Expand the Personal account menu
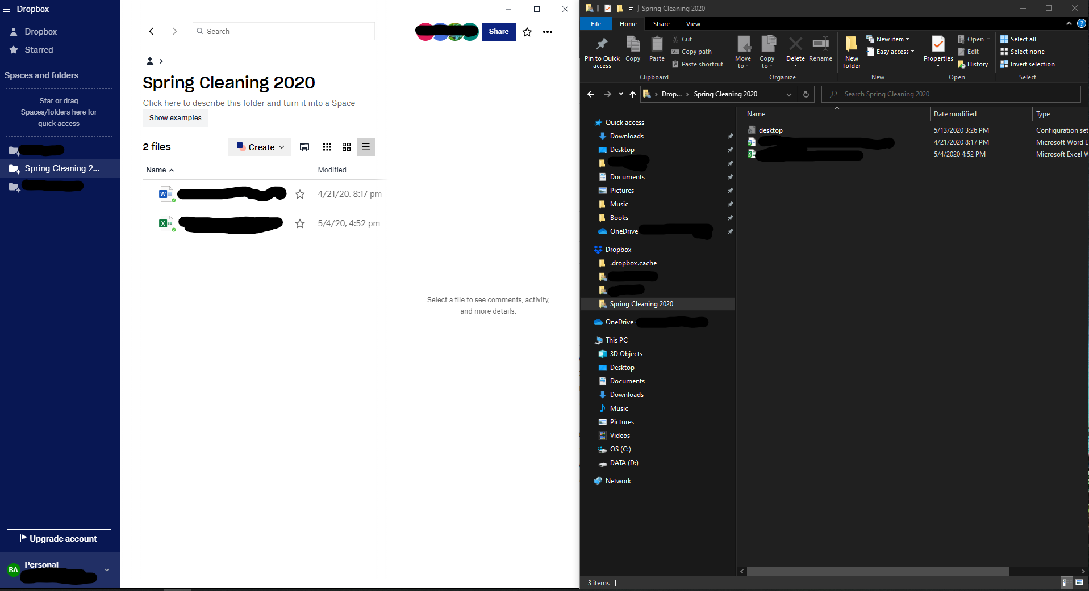 (107, 570)
